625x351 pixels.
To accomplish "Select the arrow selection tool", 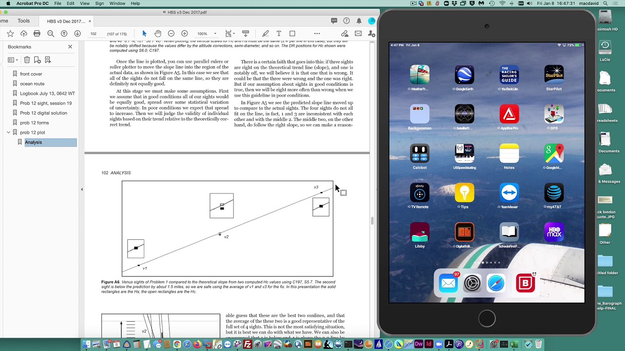I will pos(144,34).
